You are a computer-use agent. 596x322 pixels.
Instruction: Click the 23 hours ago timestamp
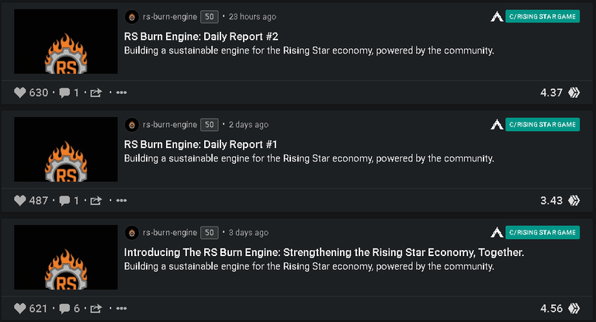(252, 17)
